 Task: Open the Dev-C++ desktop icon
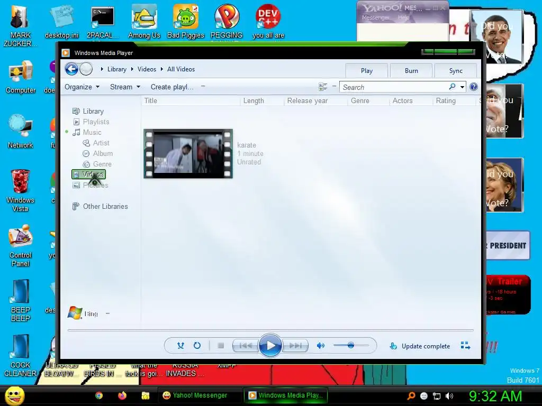pos(268,22)
